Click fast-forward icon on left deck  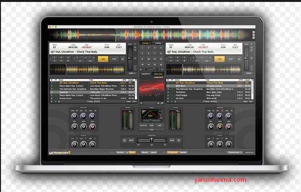click(123, 59)
